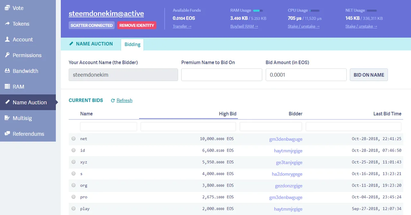Click the pencil icon beside NAME AUCTION heading

click(x=71, y=44)
